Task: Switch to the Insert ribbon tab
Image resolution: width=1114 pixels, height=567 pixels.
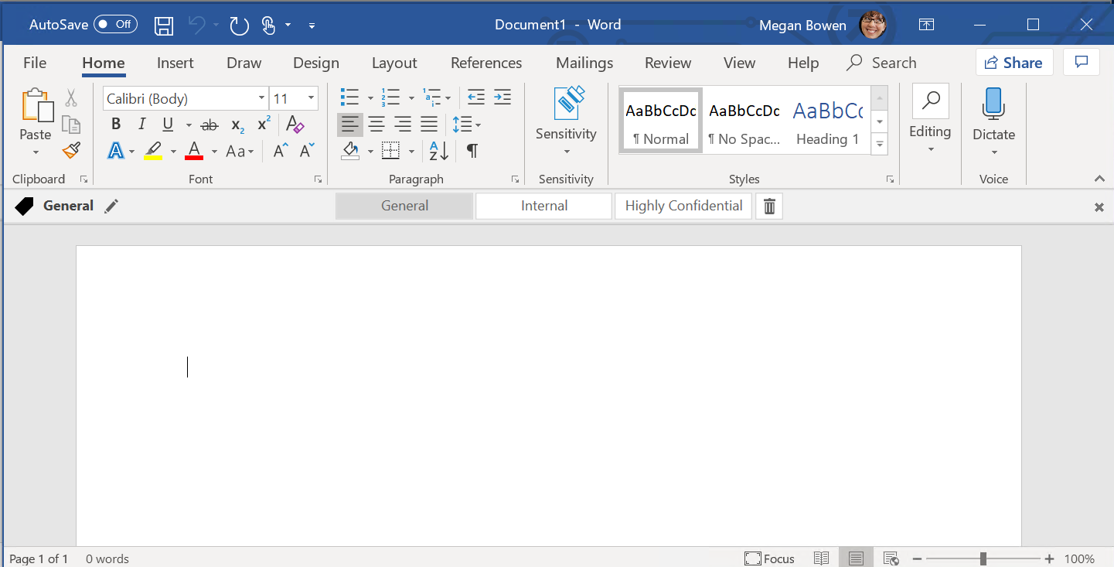Action: pyautogui.click(x=175, y=63)
